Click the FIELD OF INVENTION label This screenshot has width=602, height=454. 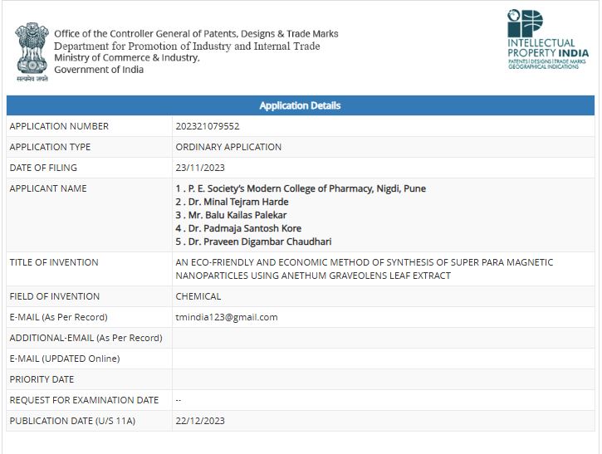[55, 296]
